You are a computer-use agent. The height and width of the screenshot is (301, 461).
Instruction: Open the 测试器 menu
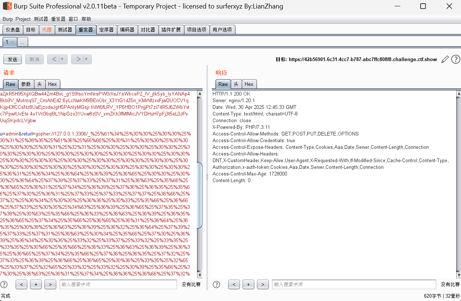tap(41, 19)
